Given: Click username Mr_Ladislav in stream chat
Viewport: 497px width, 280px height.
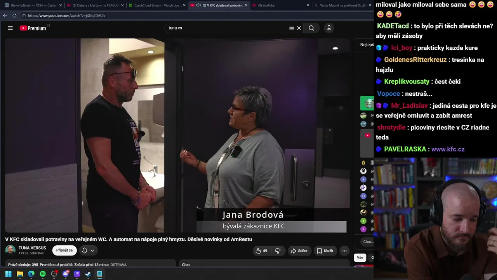Looking at the screenshot, I should [x=409, y=106].
